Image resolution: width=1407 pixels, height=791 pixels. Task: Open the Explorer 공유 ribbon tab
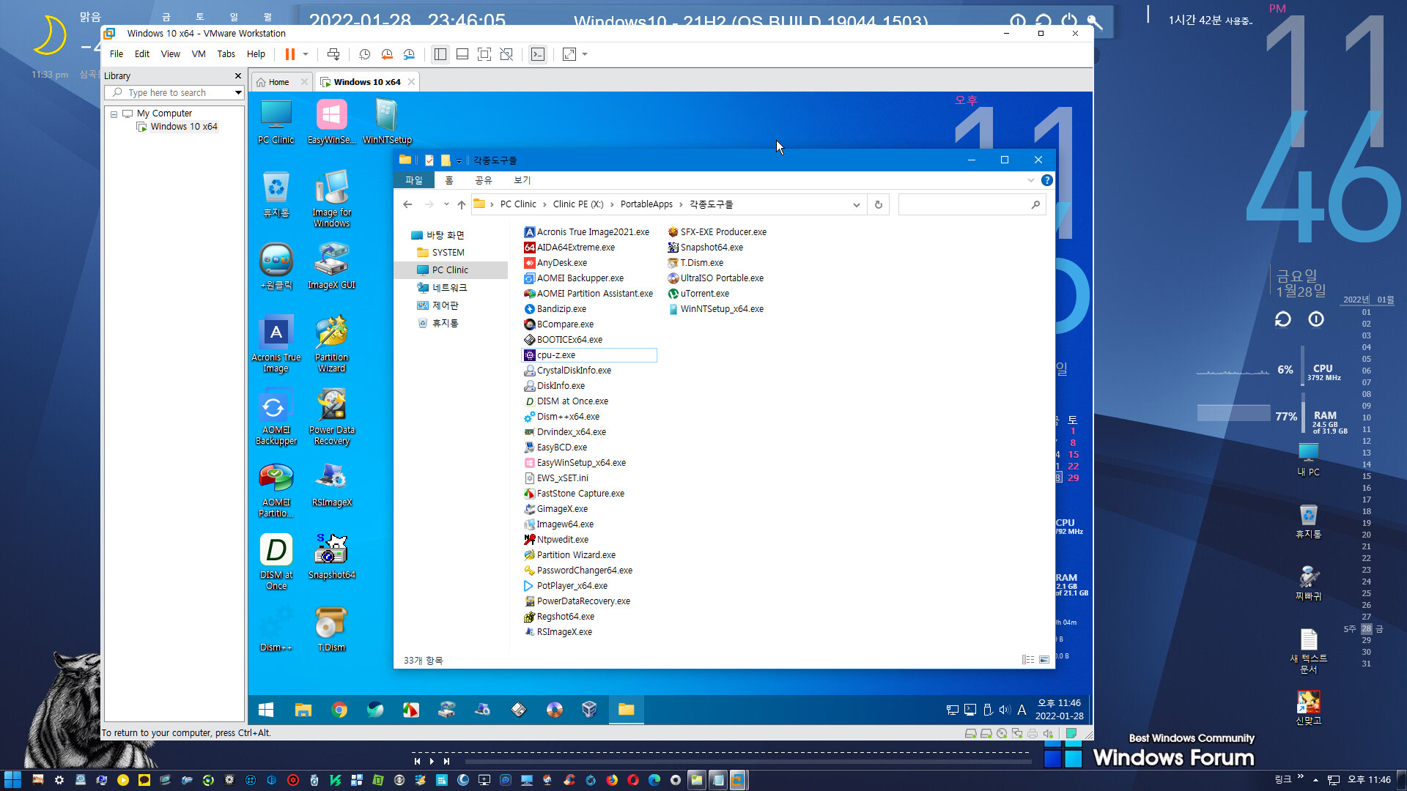(483, 180)
